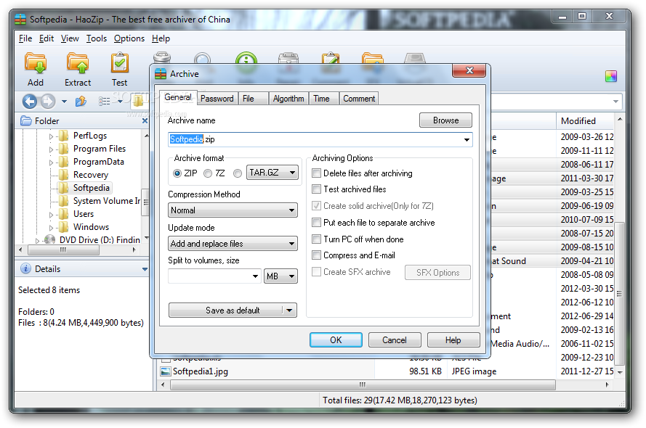Viewport: 646px width, 428px height.
Task: Click the Details info icon
Action: (25, 268)
